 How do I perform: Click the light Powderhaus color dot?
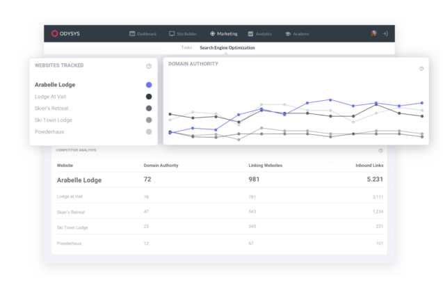pos(149,131)
